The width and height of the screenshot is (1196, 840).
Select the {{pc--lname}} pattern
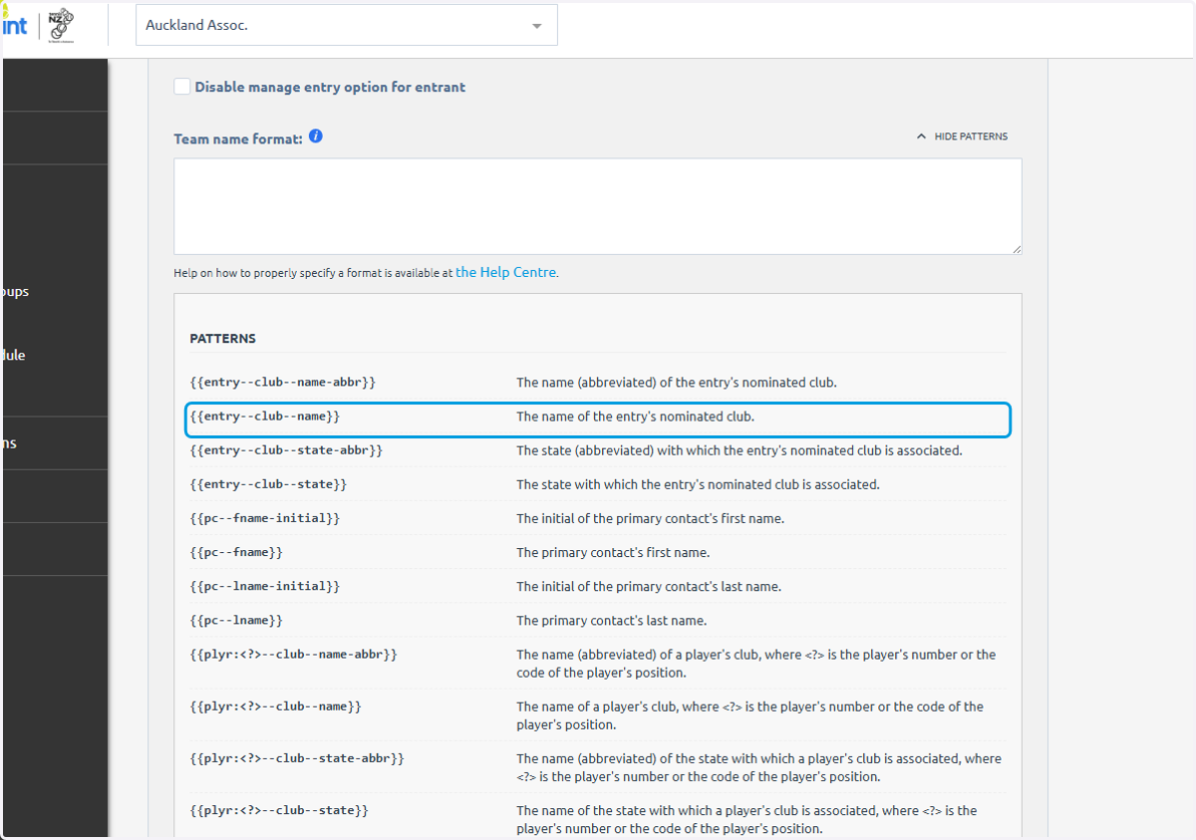pyautogui.click(x=236, y=620)
